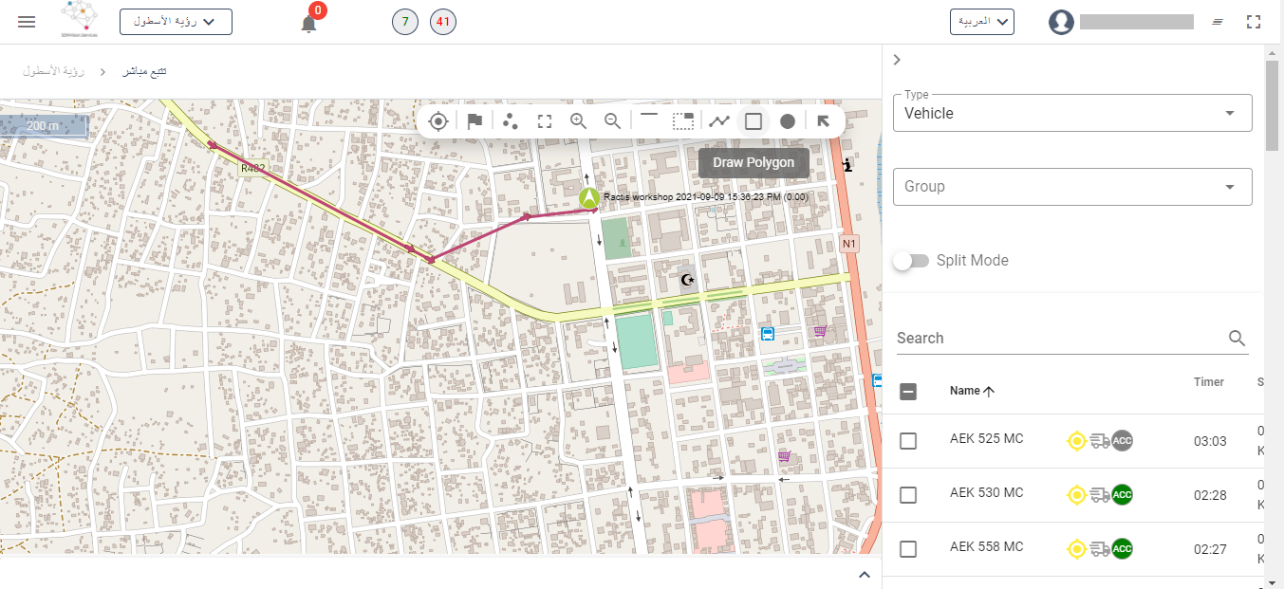The width and height of the screenshot is (1284, 589).
Task: Toggle the Split Mode switch
Action: (911, 261)
